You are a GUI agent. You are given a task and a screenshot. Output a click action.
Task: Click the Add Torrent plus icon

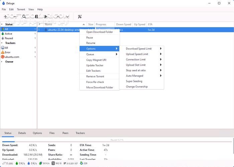click(5, 16)
